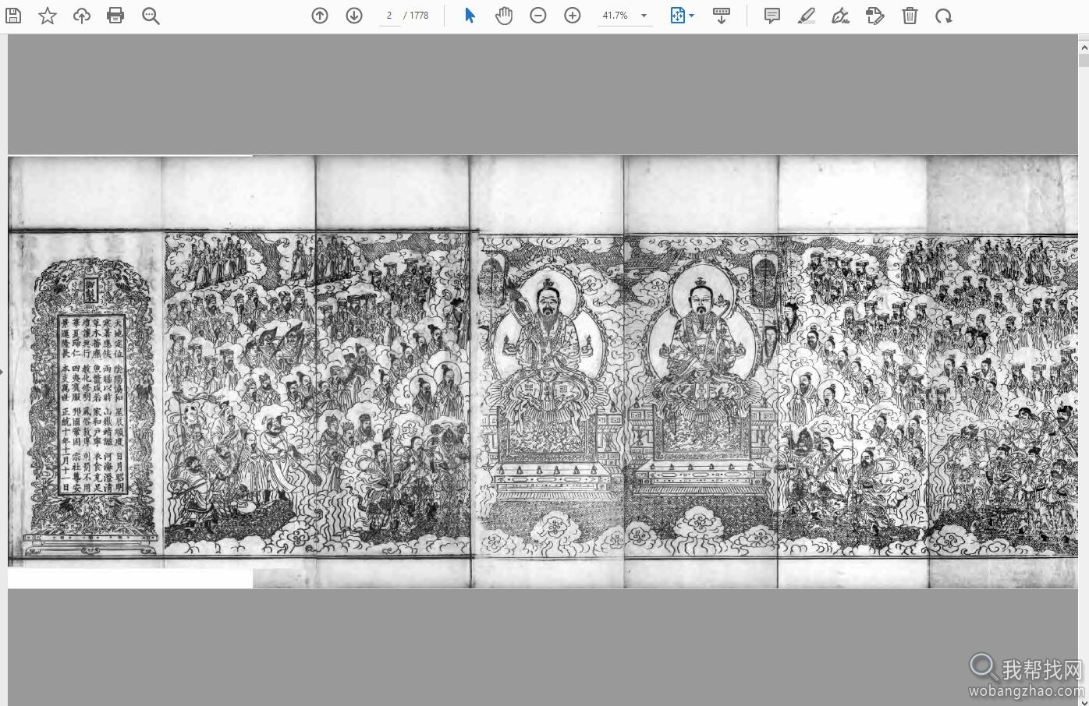Go to the previous page arrow

tap(320, 16)
